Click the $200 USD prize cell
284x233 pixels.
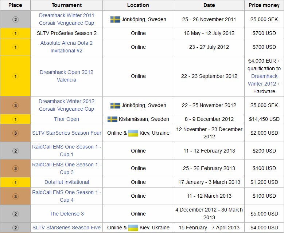tap(264, 151)
